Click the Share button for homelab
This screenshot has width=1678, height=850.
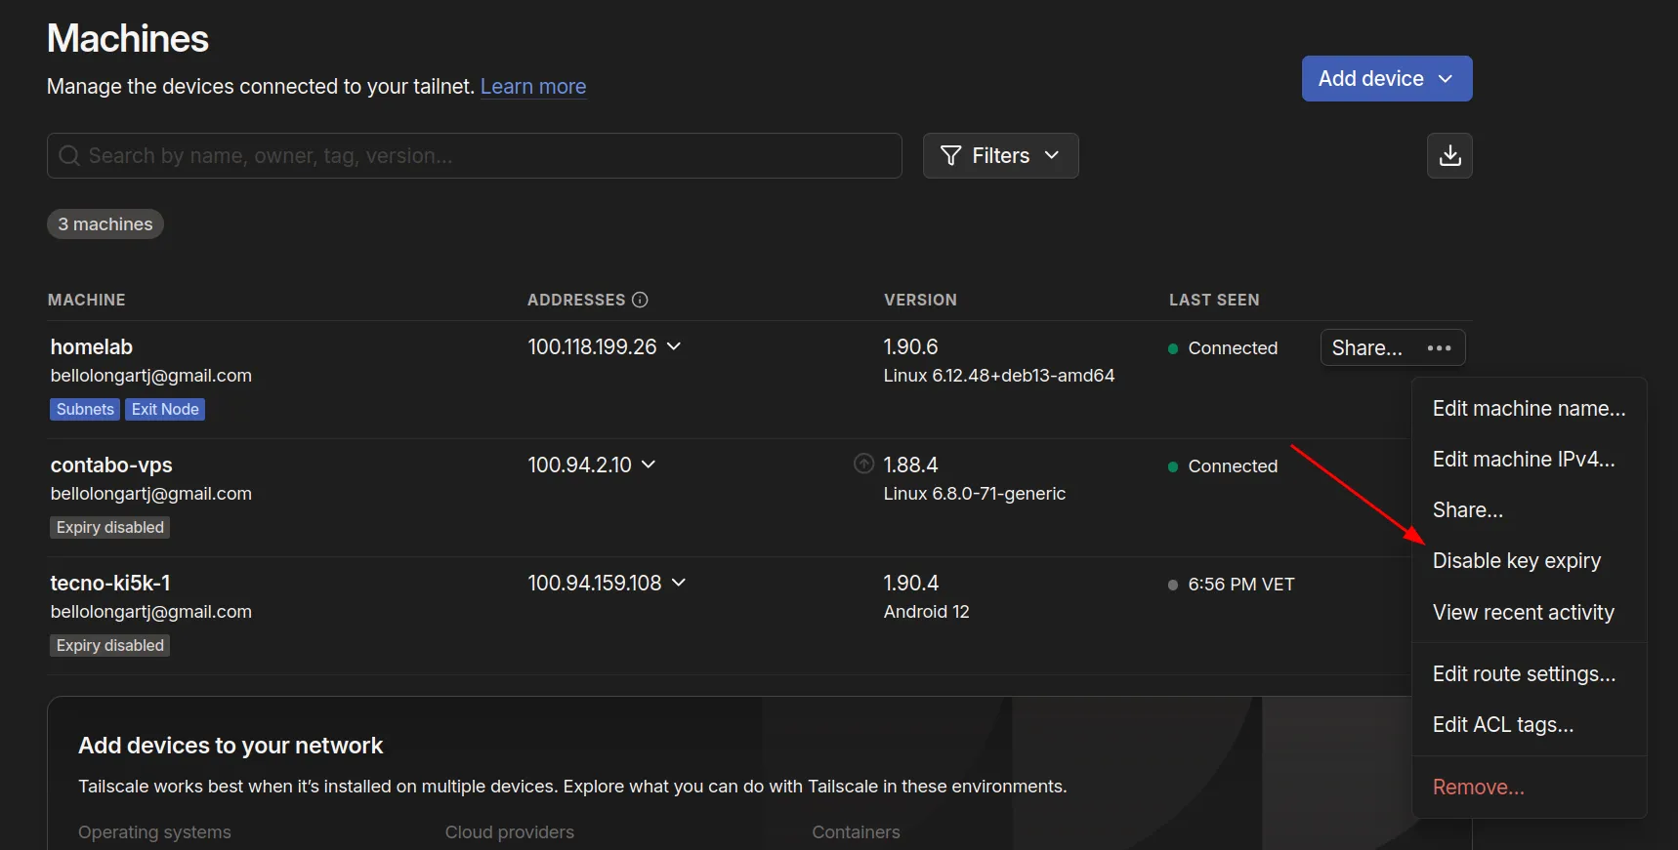tap(1366, 348)
